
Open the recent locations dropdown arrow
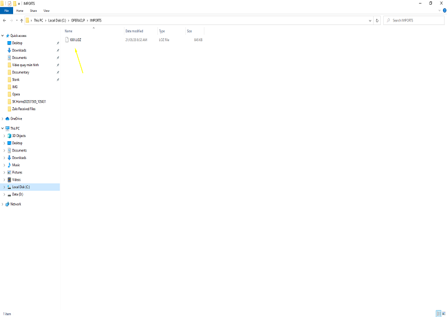(17, 20)
